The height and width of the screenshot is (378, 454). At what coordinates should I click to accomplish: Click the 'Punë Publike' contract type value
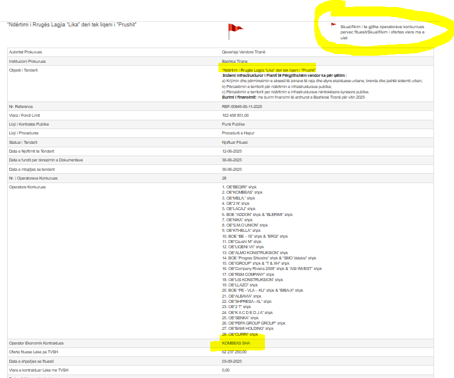coord(233,124)
